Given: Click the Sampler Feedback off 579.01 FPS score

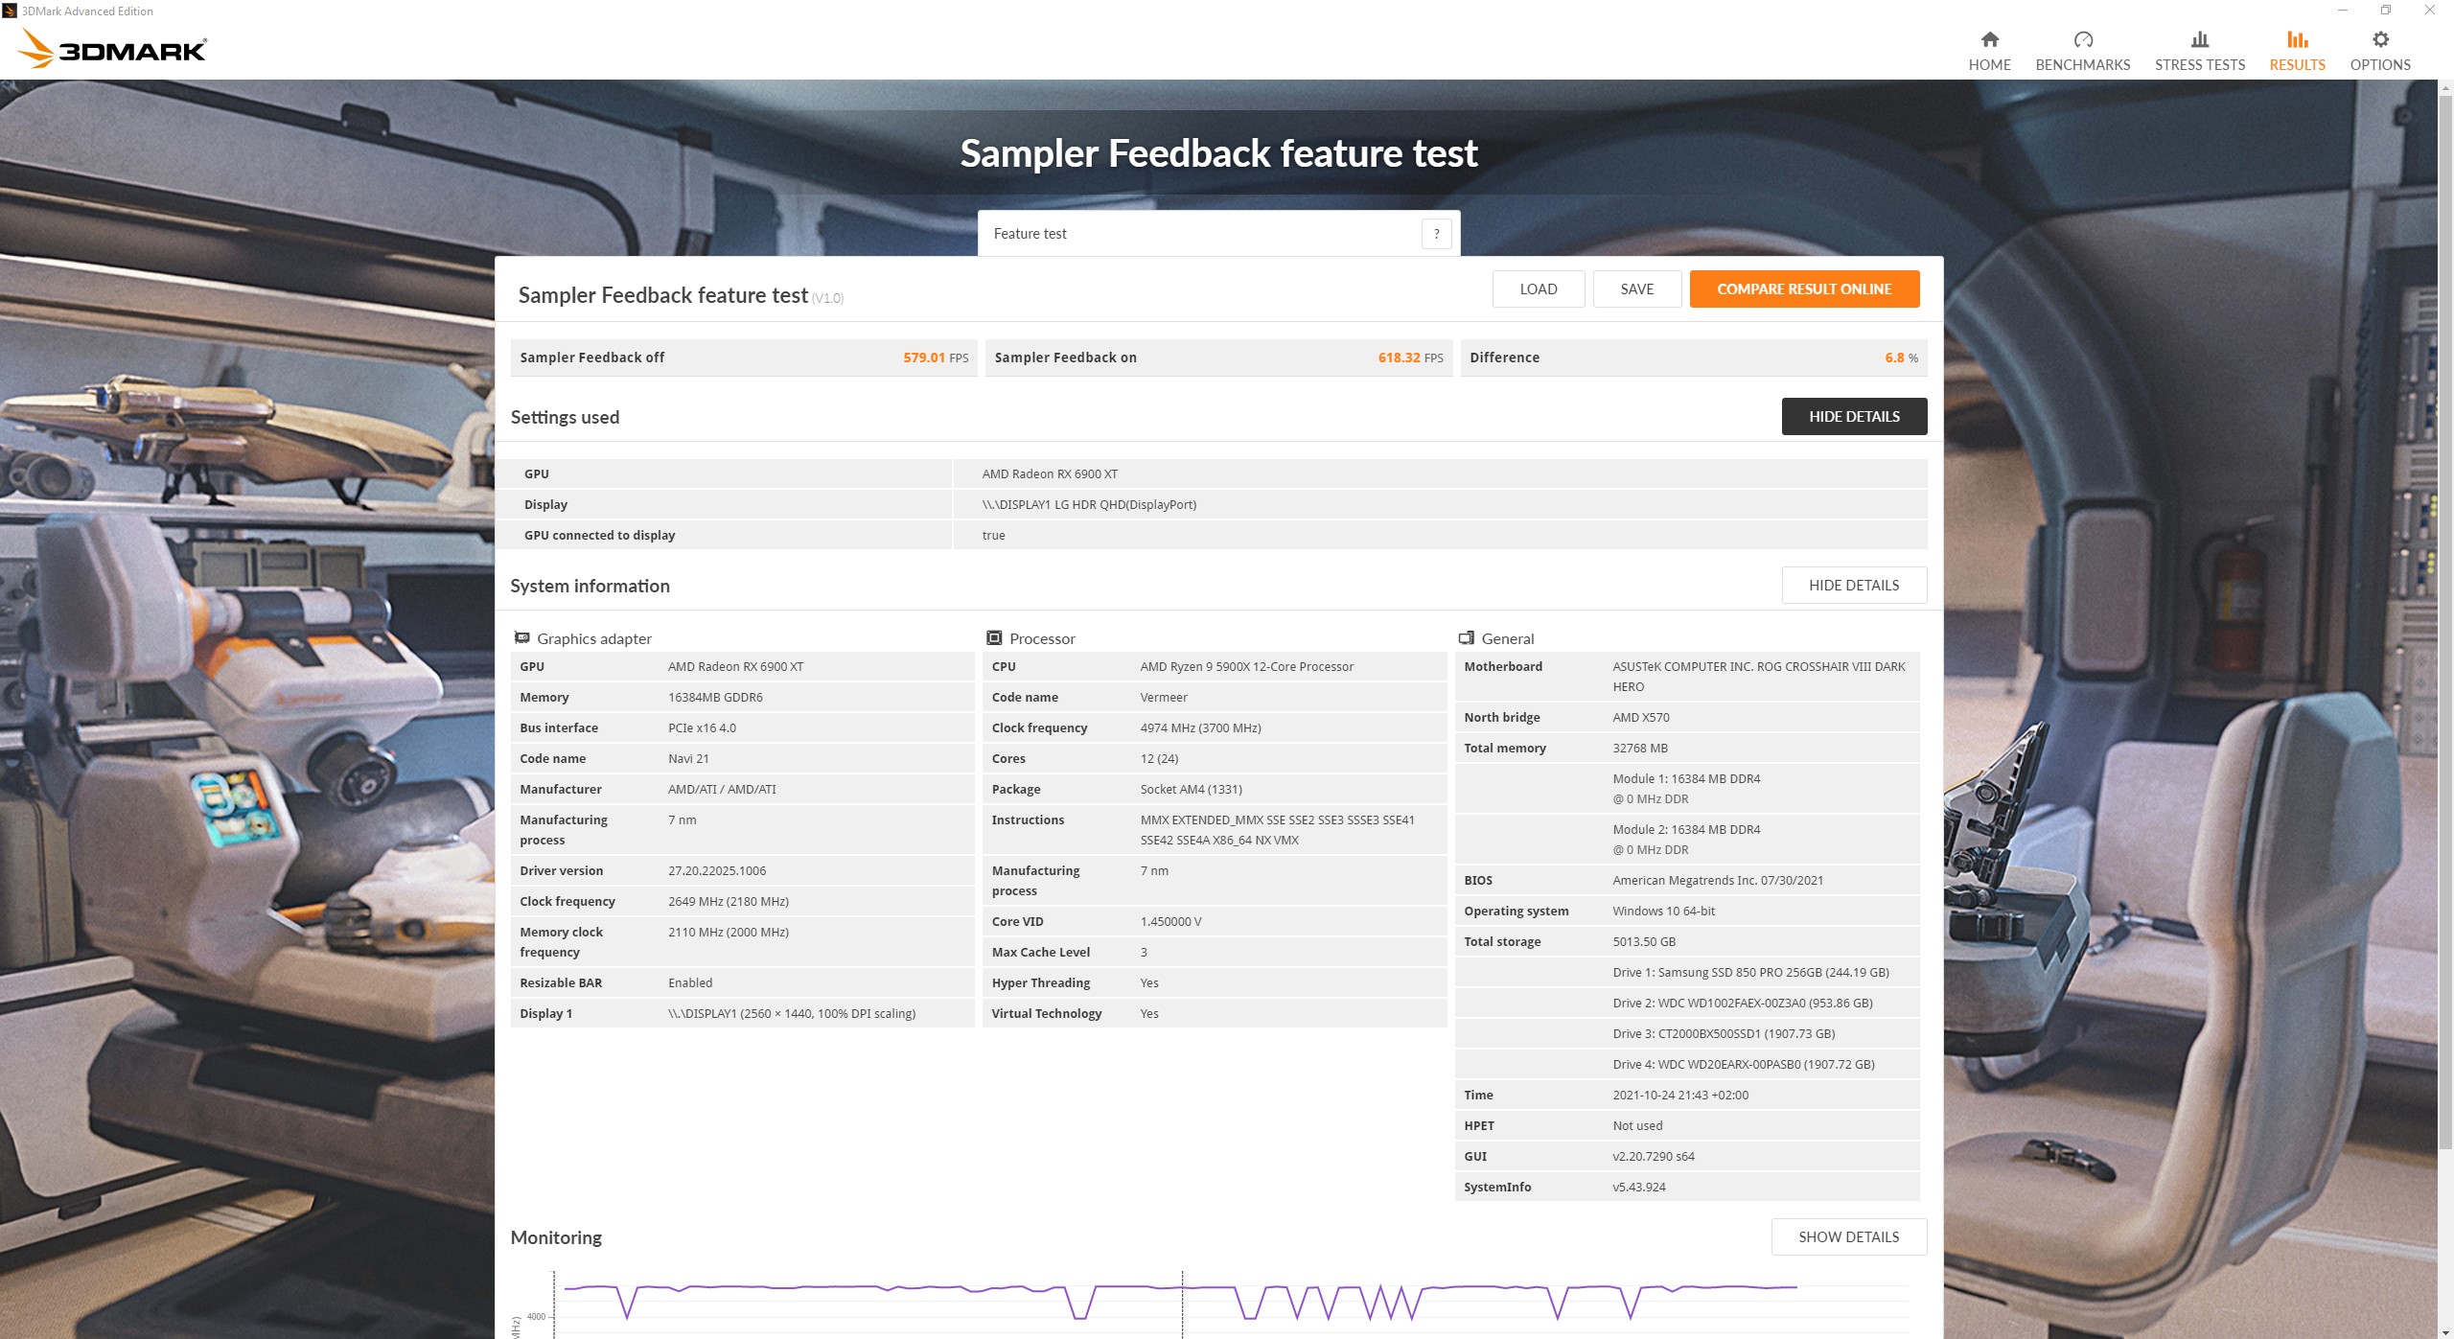Looking at the screenshot, I should pos(936,358).
